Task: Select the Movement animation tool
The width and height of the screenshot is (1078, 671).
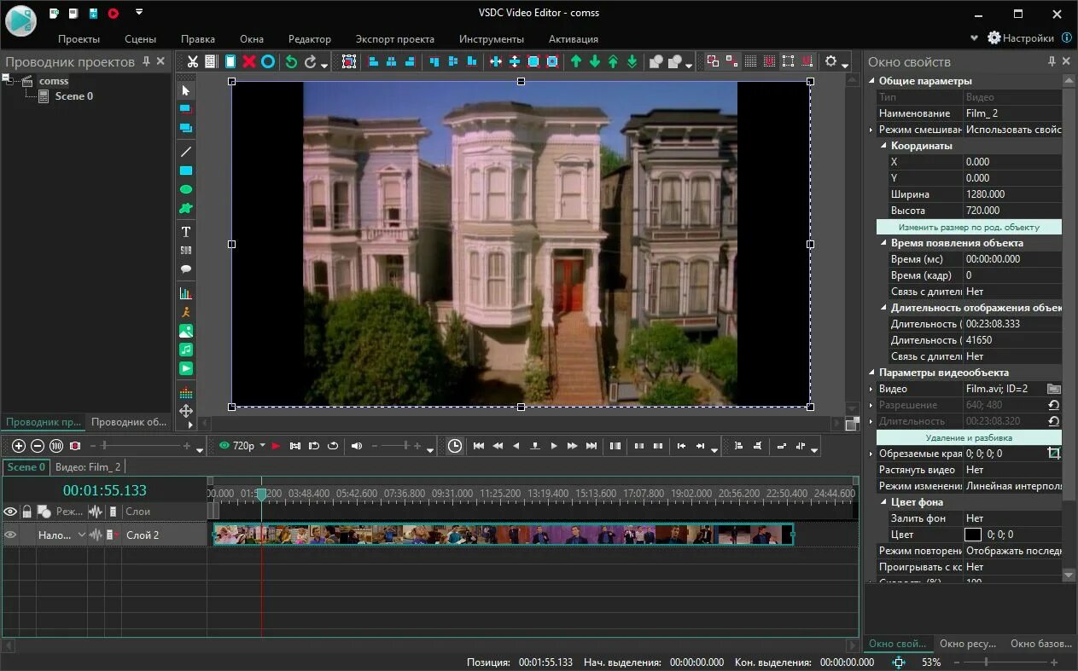Action: pos(185,310)
